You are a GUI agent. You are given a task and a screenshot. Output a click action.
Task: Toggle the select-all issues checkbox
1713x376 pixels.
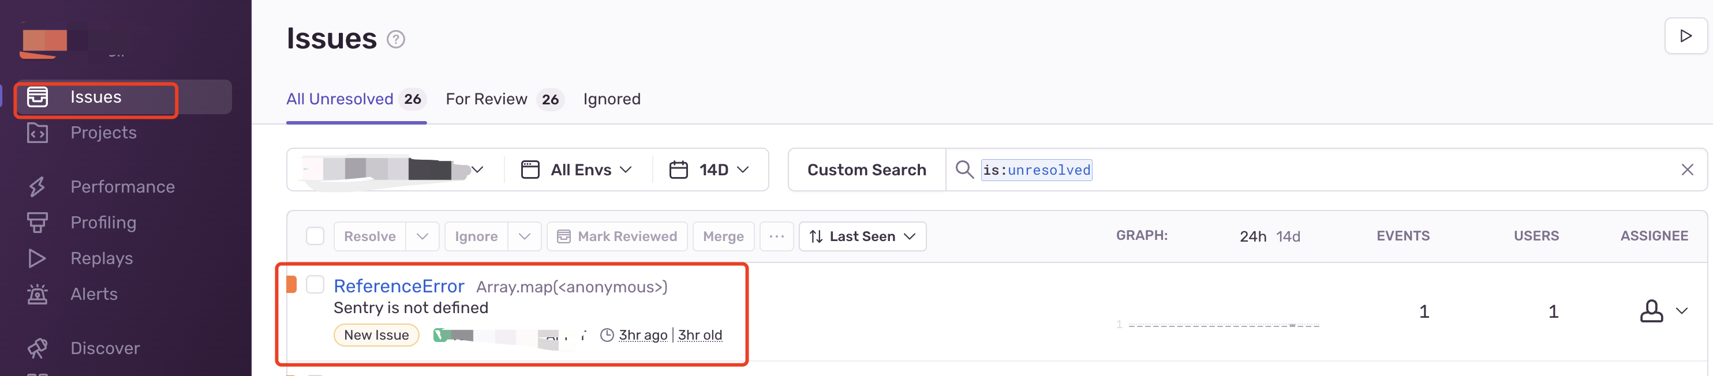(x=315, y=236)
